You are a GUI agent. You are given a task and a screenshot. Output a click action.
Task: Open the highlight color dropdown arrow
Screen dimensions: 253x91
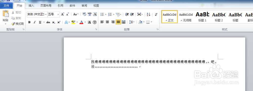[77, 22]
